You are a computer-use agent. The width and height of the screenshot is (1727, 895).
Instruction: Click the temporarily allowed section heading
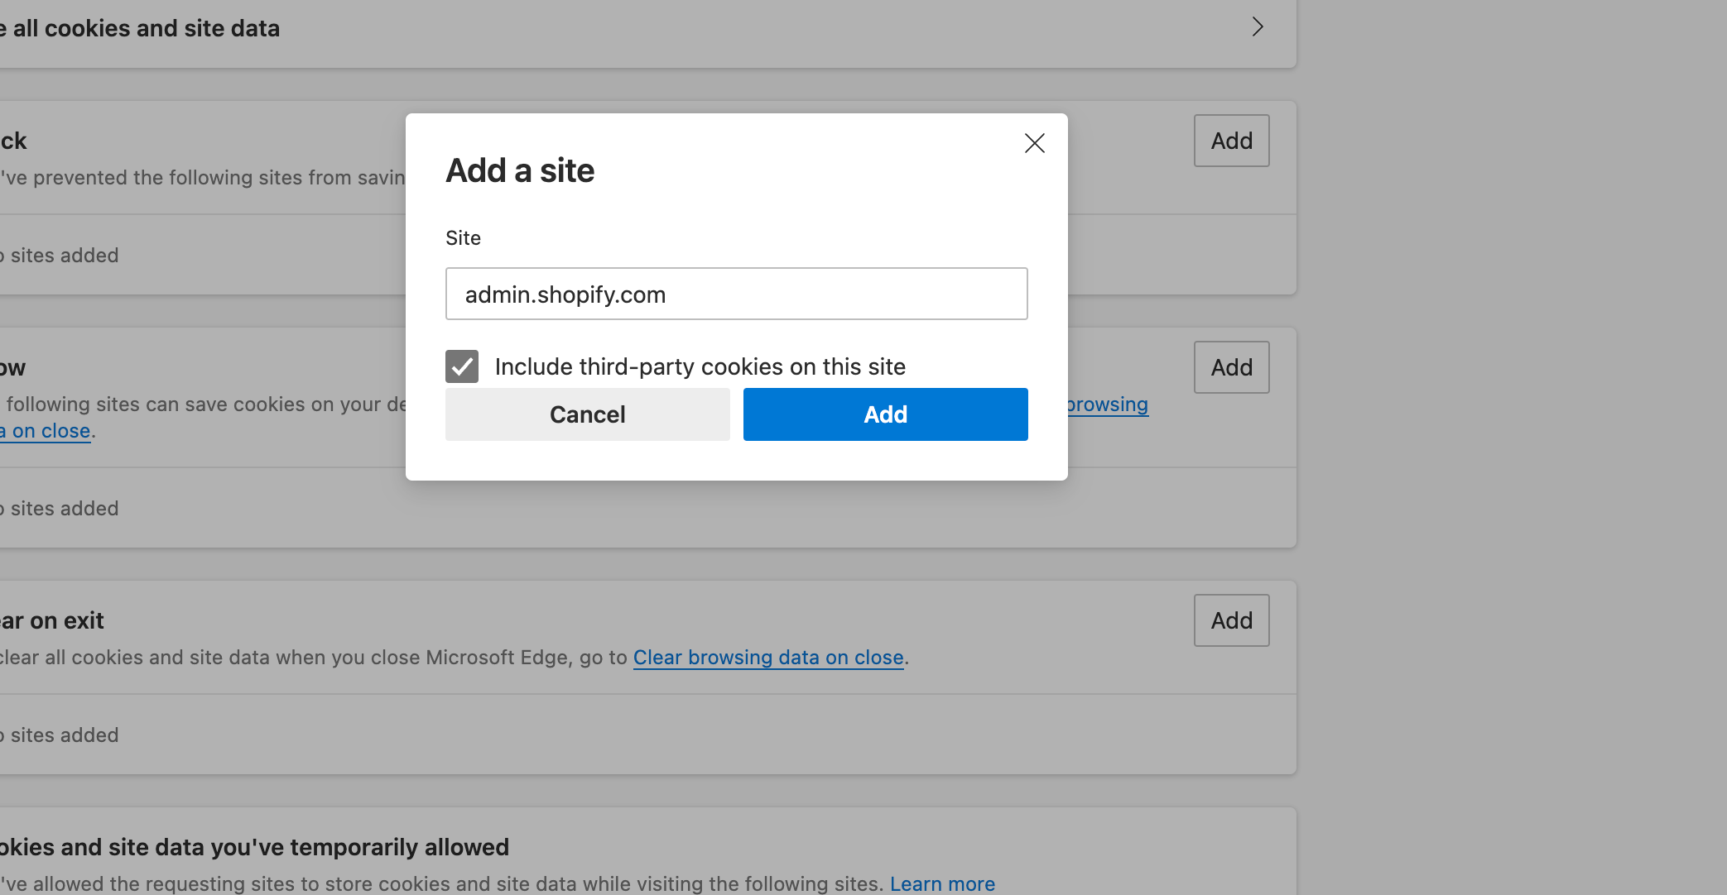255,847
